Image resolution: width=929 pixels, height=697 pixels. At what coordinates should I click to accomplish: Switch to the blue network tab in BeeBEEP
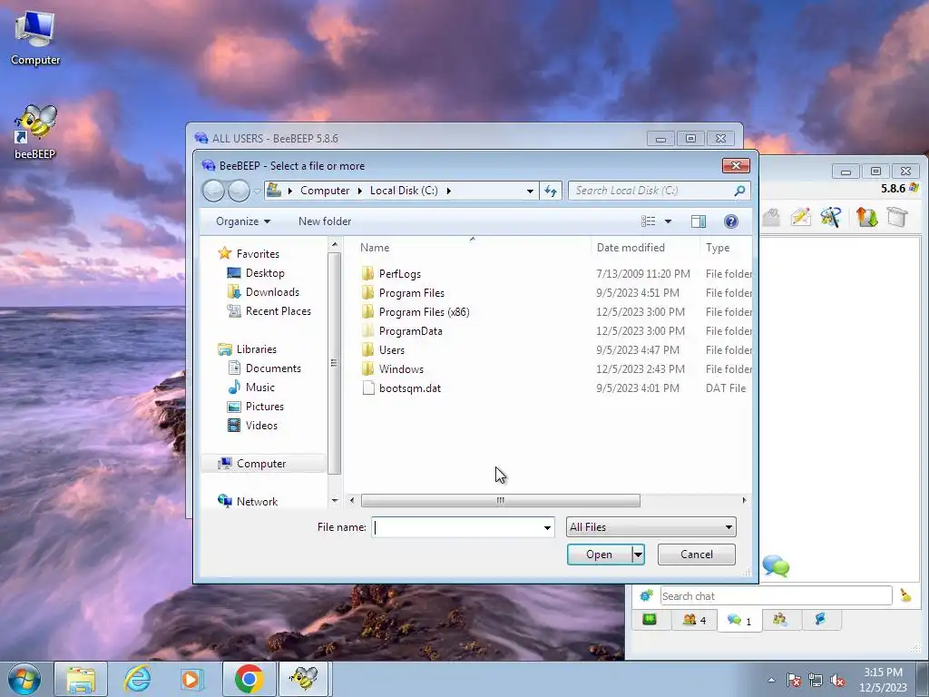pyautogui.click(x=820, y=620)
